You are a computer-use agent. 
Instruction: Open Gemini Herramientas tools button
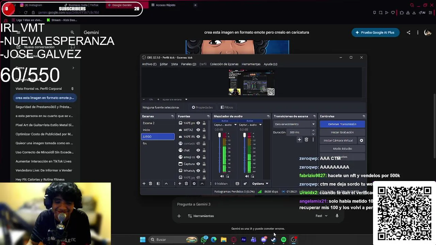[201, 216]
